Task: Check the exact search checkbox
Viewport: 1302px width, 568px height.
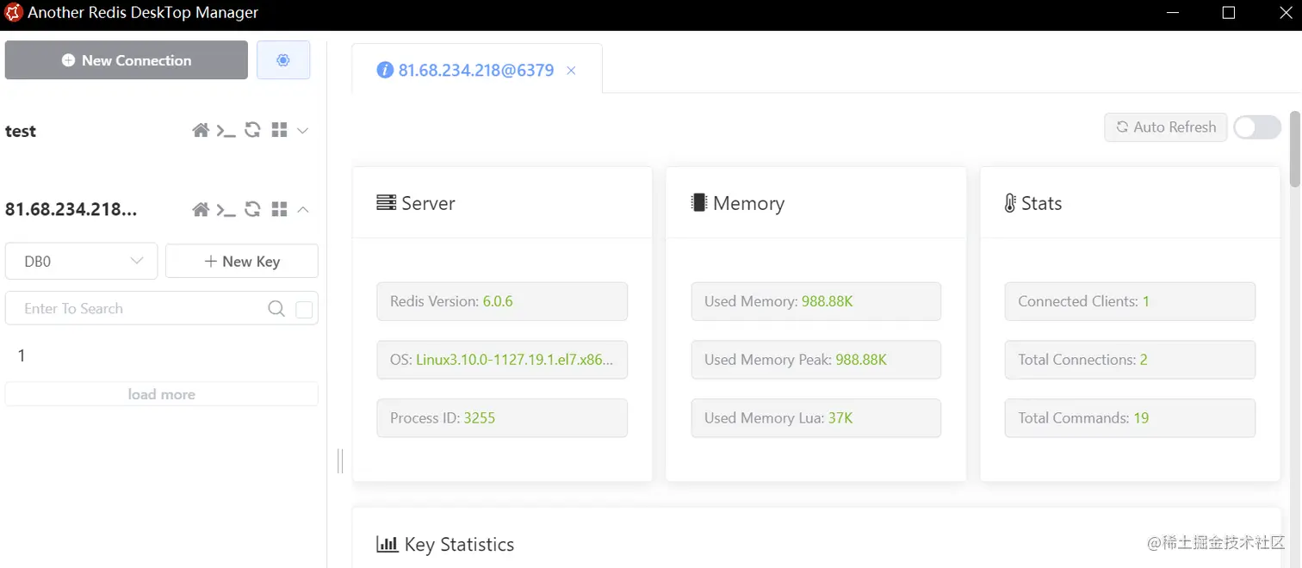Action: (304, 310)
